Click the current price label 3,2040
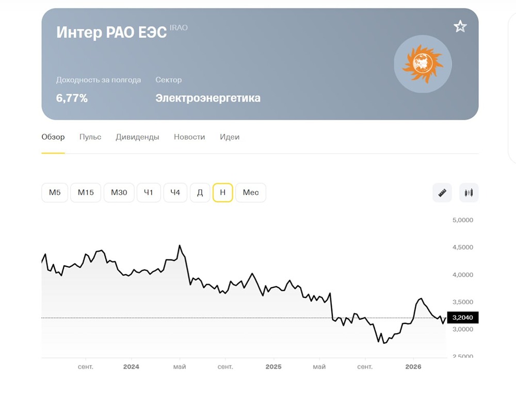The image size is (516, 395). tap(463, 318)
